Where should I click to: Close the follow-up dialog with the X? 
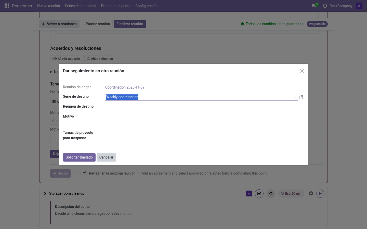click(x=302, y=71)
